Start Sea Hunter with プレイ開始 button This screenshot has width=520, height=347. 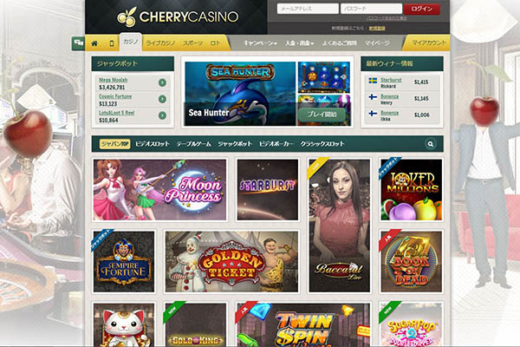tap(322, 115)
